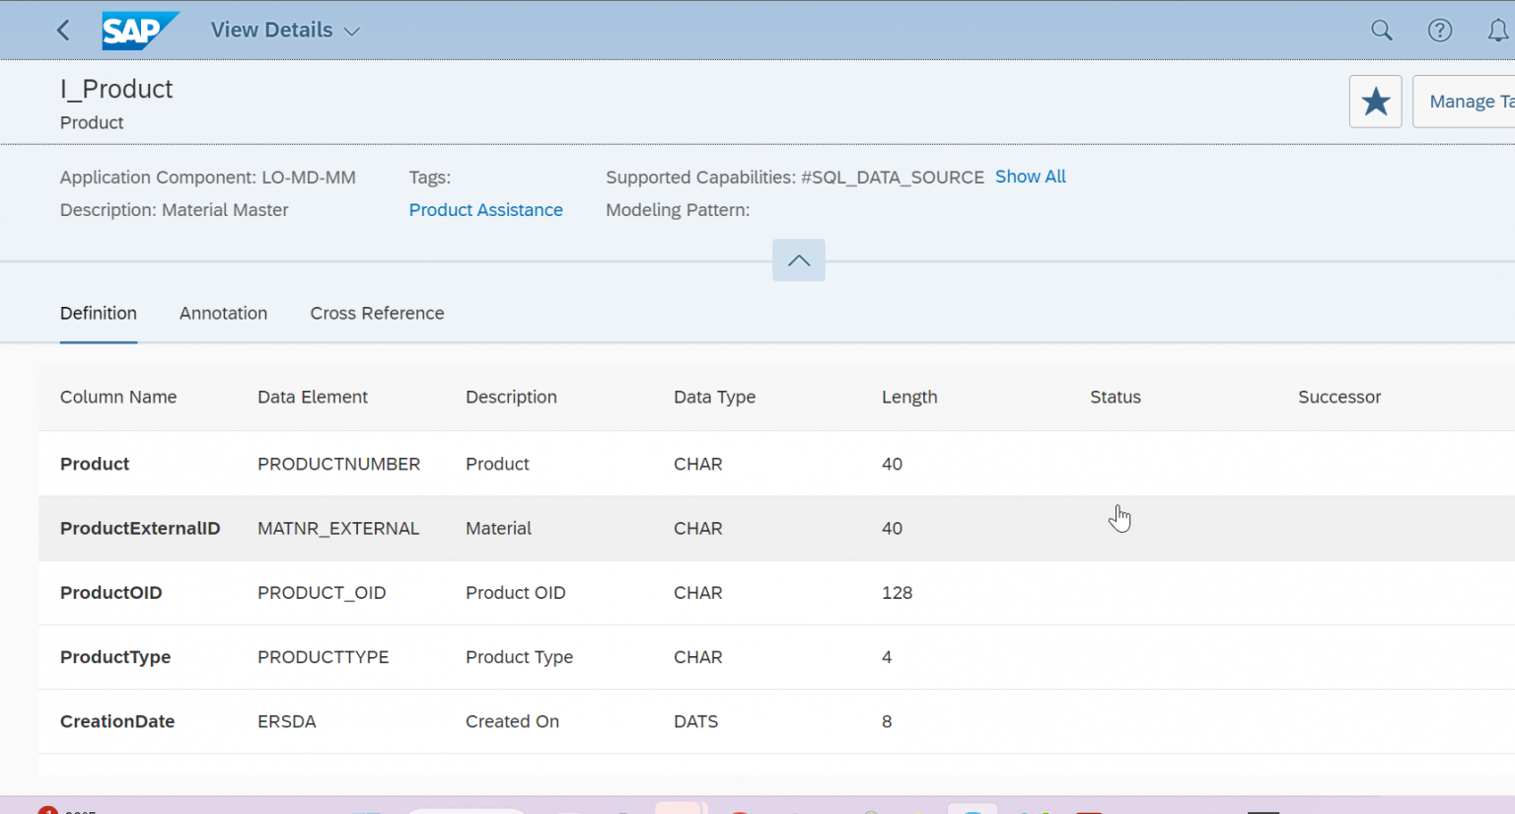Click the PRODUCT_OID data element cell
The width and height of the screenshot is (1515, 814).
(322, 592)
